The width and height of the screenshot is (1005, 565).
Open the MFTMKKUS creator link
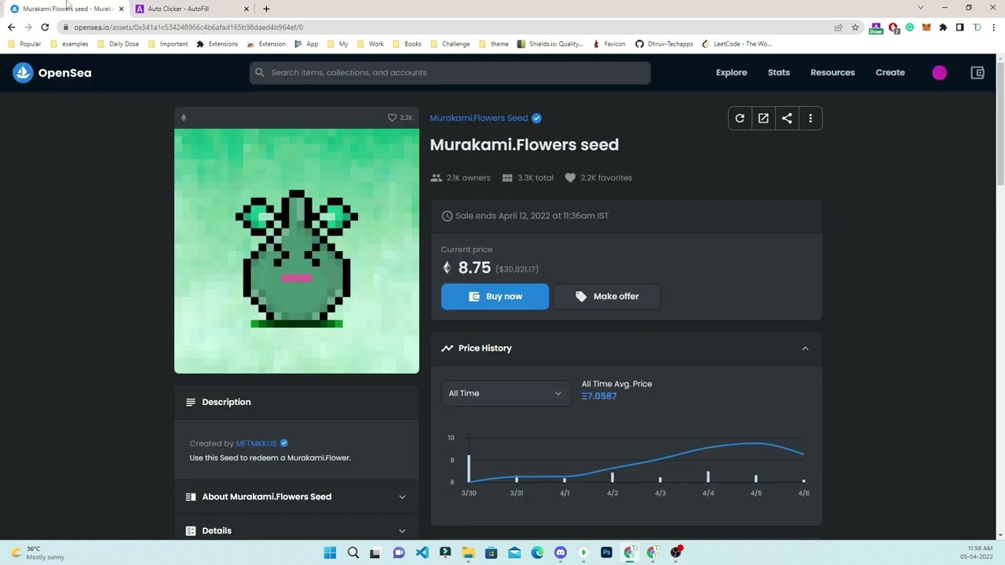pos(256,443)
